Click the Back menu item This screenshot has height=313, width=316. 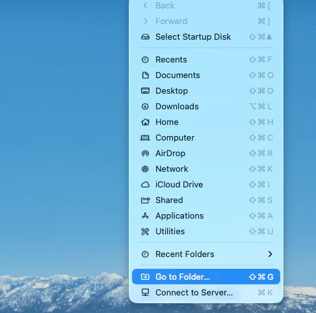coord(206,6)
